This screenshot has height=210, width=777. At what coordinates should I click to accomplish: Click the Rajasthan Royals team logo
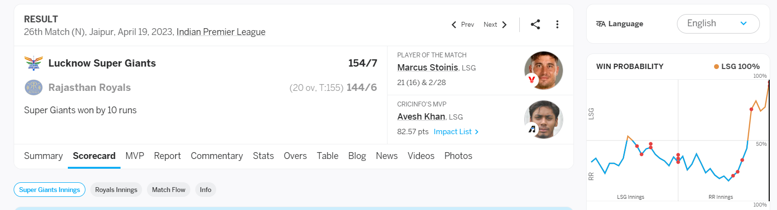click(x=34, y=87)
